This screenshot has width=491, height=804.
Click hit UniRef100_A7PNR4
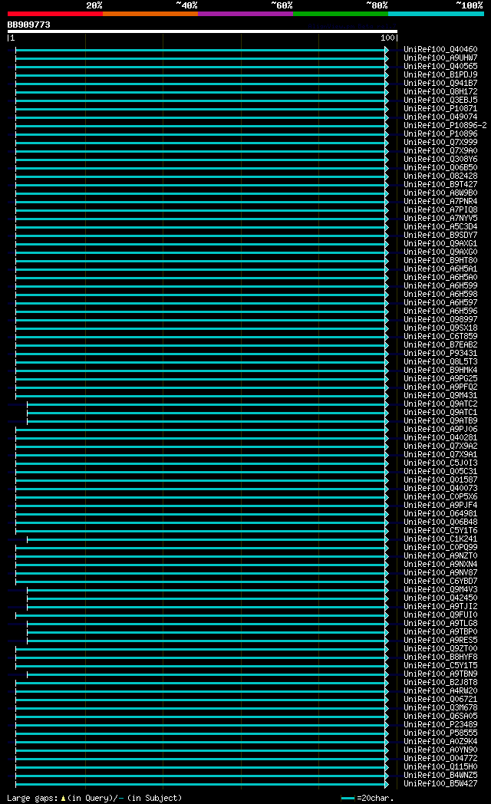pyautogui.click(x=440, y=202)
